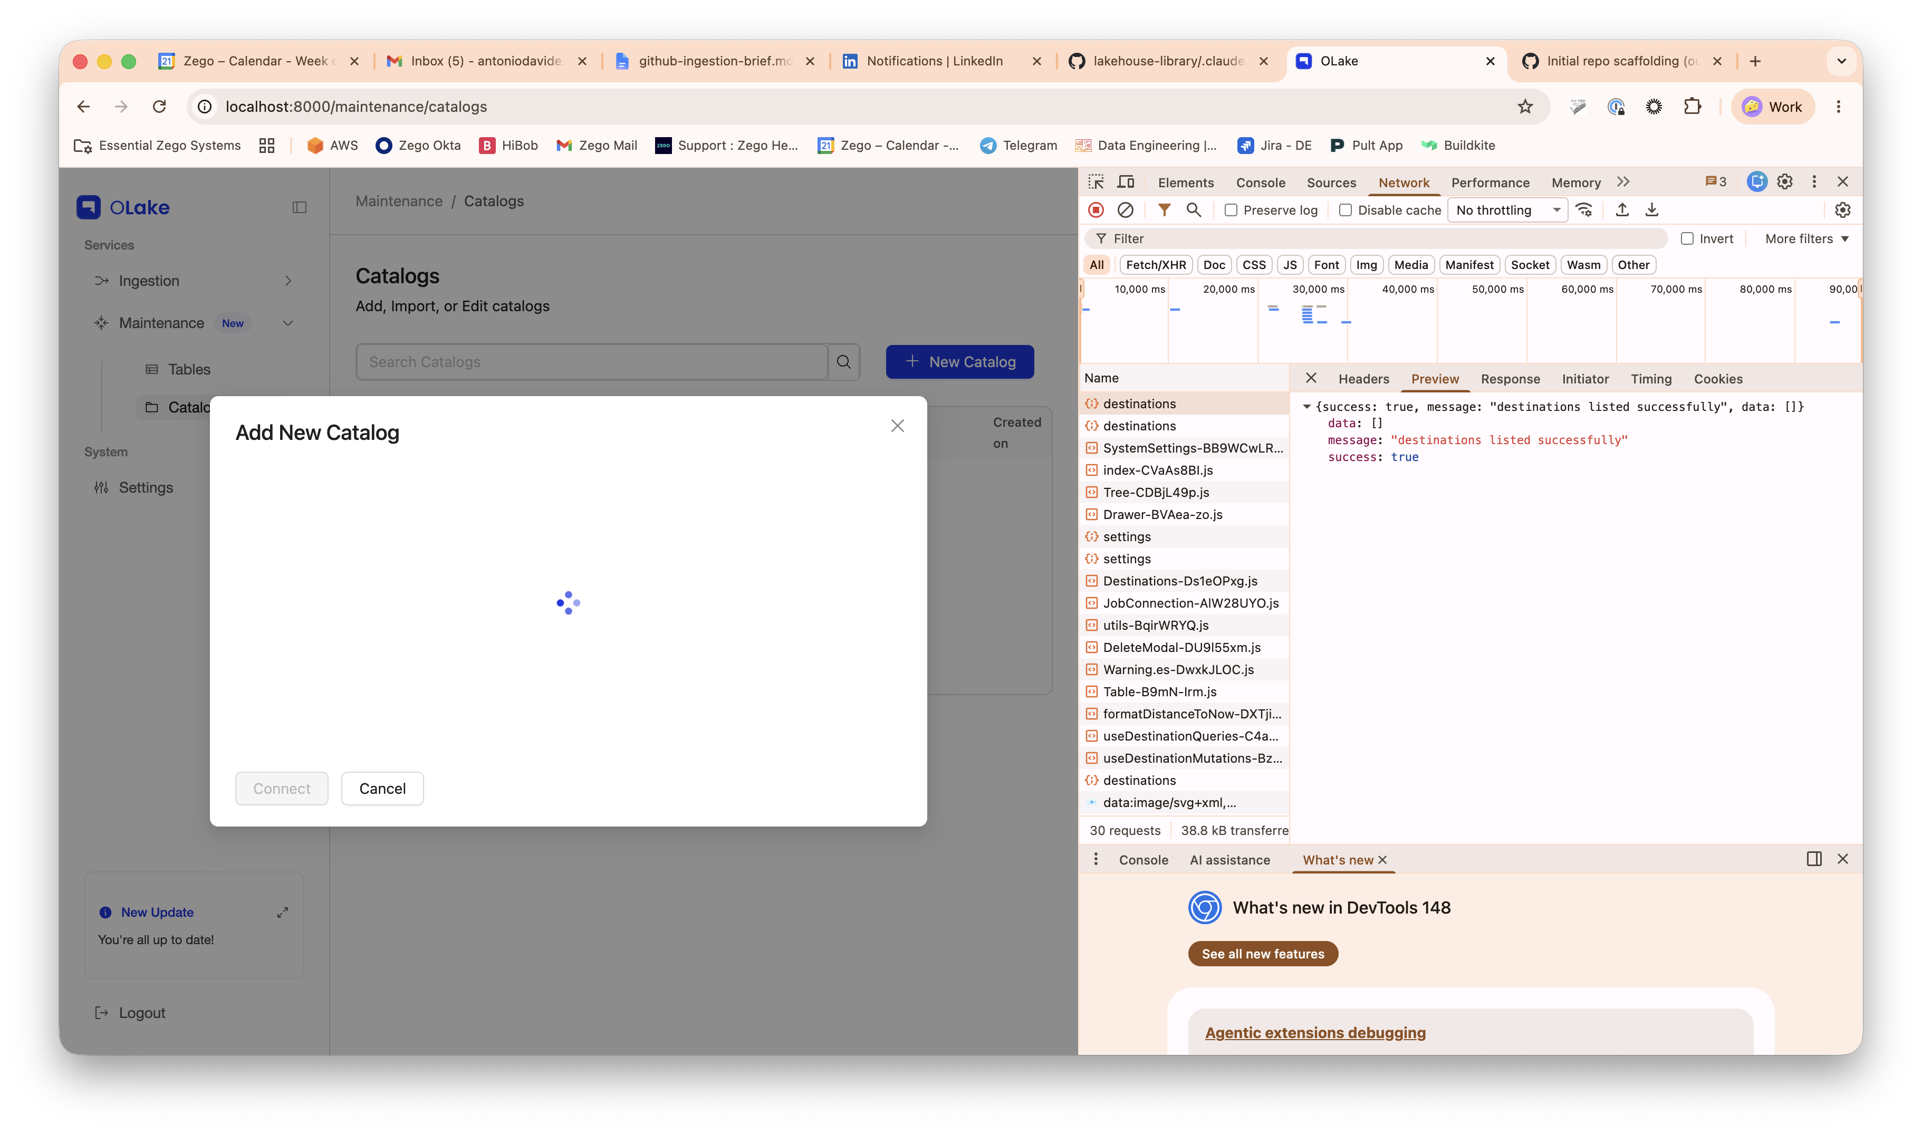Click the OLake logo
Screen dimensions: 1922x1133
coord(123,208)
